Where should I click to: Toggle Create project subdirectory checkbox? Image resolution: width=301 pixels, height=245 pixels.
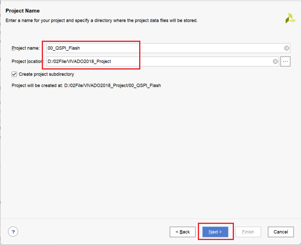[14, 74]
